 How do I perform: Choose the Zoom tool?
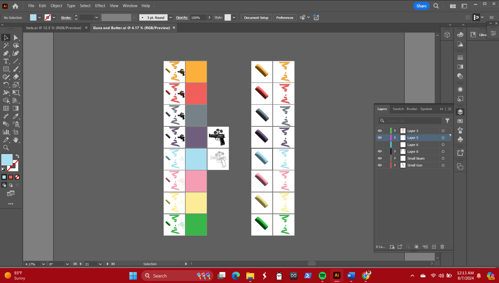click(x=6, y=148)
